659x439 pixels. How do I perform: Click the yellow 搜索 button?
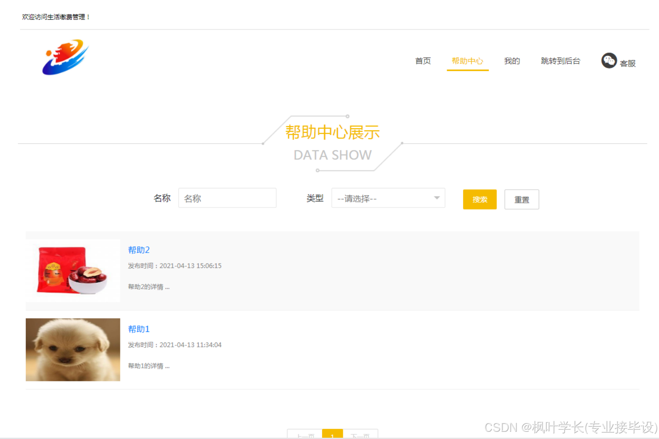click(x=480, y=199)
